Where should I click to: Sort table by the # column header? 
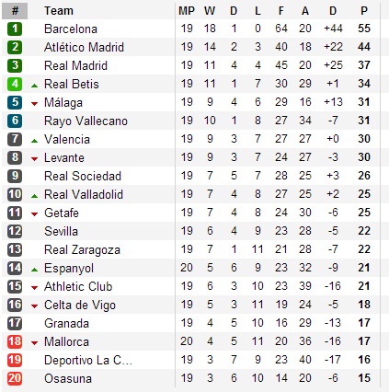(15, 11)
